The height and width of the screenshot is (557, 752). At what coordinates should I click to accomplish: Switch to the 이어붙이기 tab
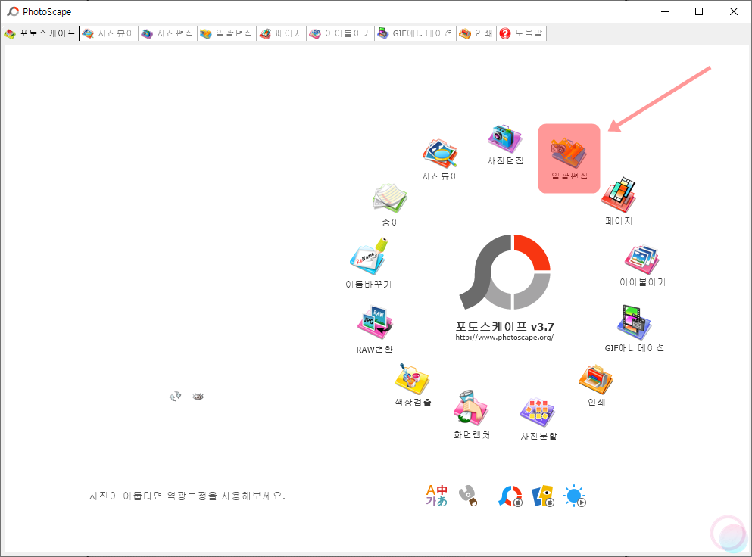coord(341,33)
